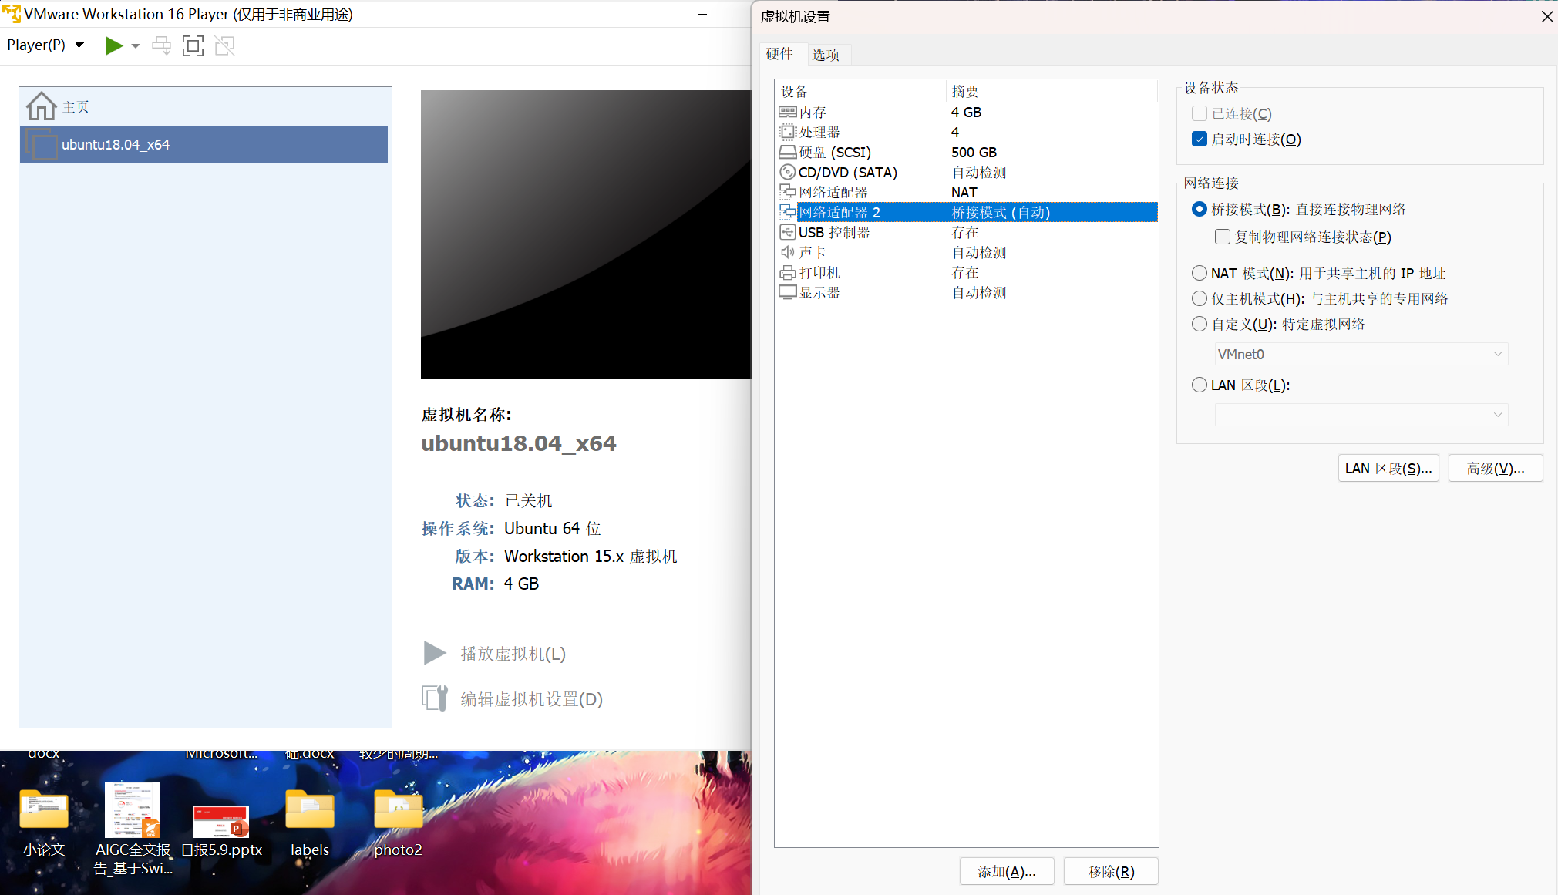The width and height of the screenshot is (1558, 895).
Task: Click the Unity mode toolbar icon
Action: point(224,45)
